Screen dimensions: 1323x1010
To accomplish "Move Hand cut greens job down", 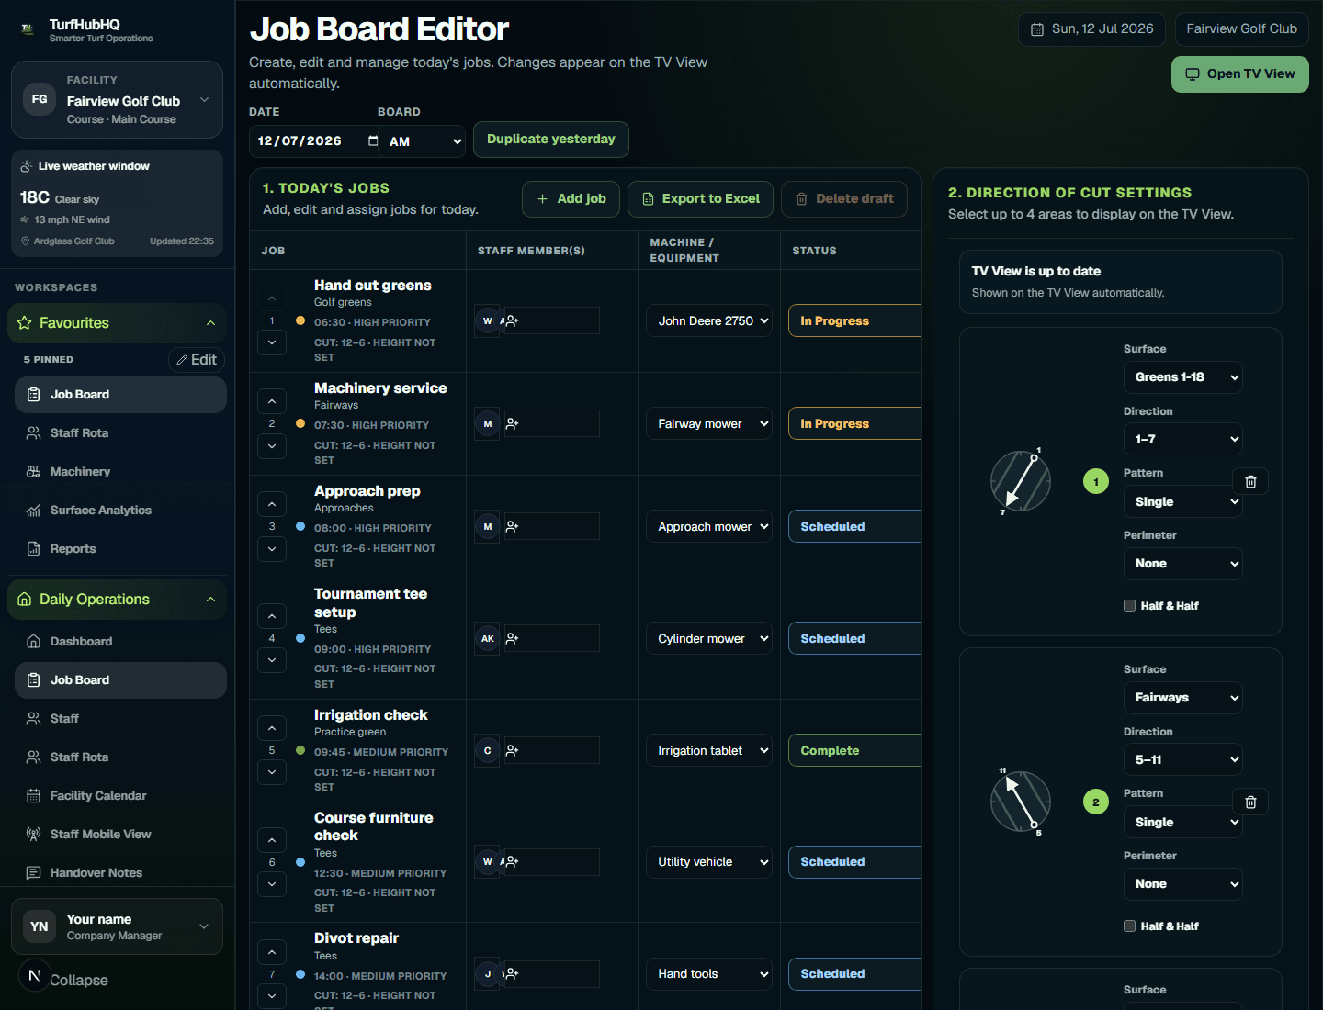I will click(x=272, y=343).
